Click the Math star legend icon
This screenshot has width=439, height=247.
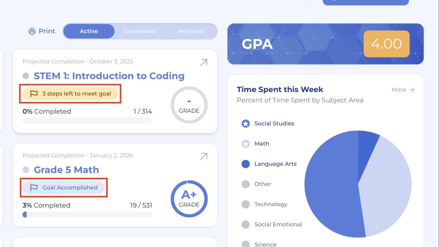click(246, 144)
